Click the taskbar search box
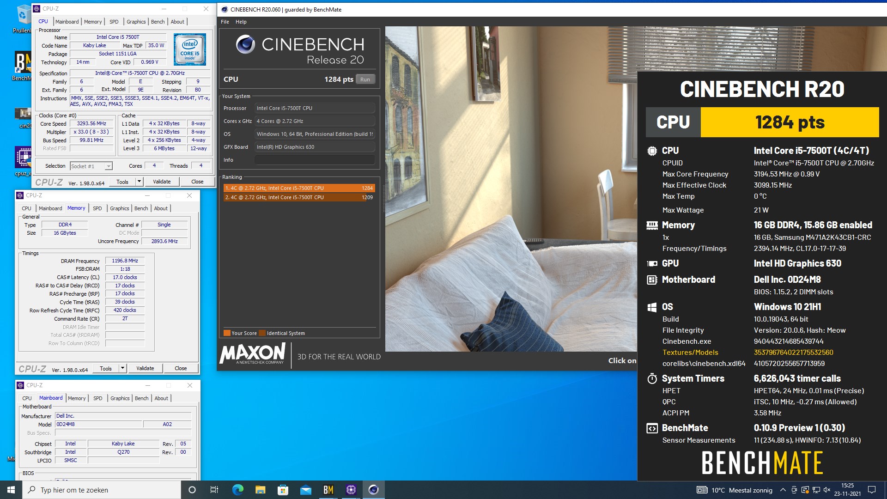This screenshot has width=887, height=499. 102,490
